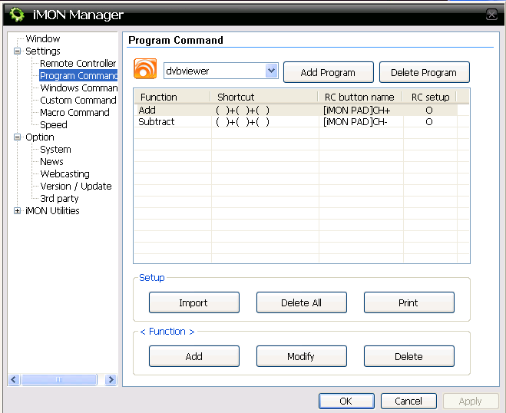Click the Cancel button
The image size is (506, 413).
point(408,401)
